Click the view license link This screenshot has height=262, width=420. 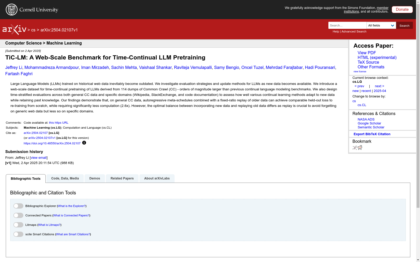tap(360, 72)
